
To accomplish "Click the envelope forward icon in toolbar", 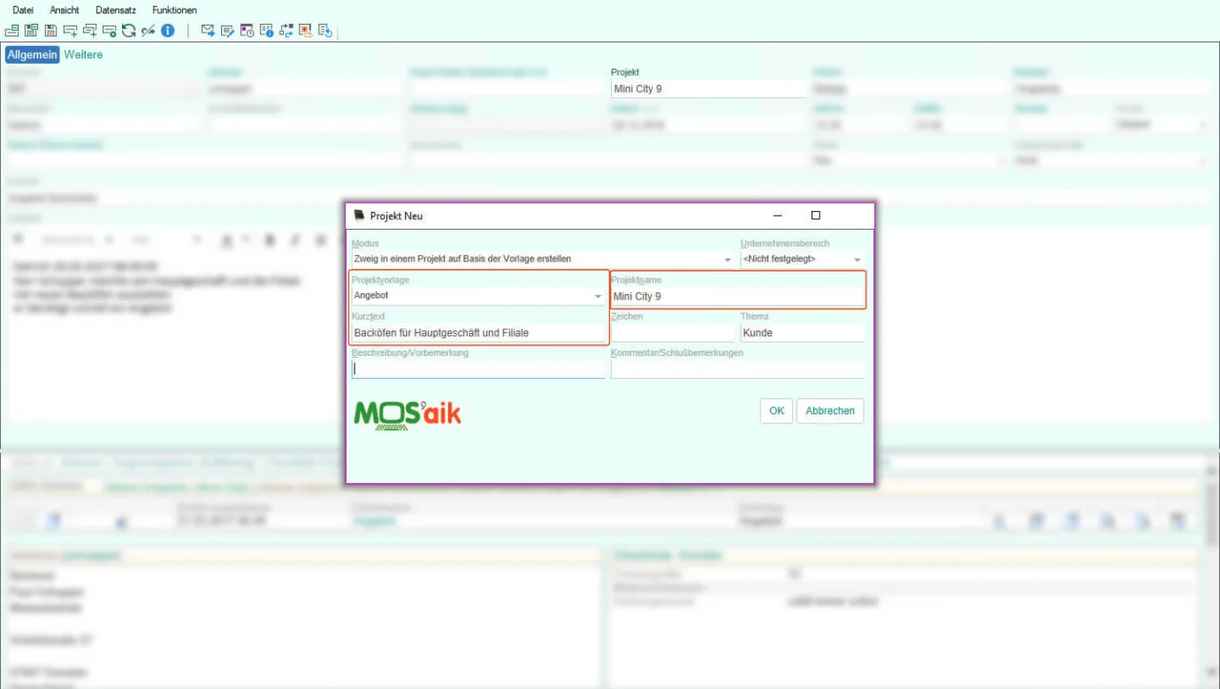I will click(208, 31).
